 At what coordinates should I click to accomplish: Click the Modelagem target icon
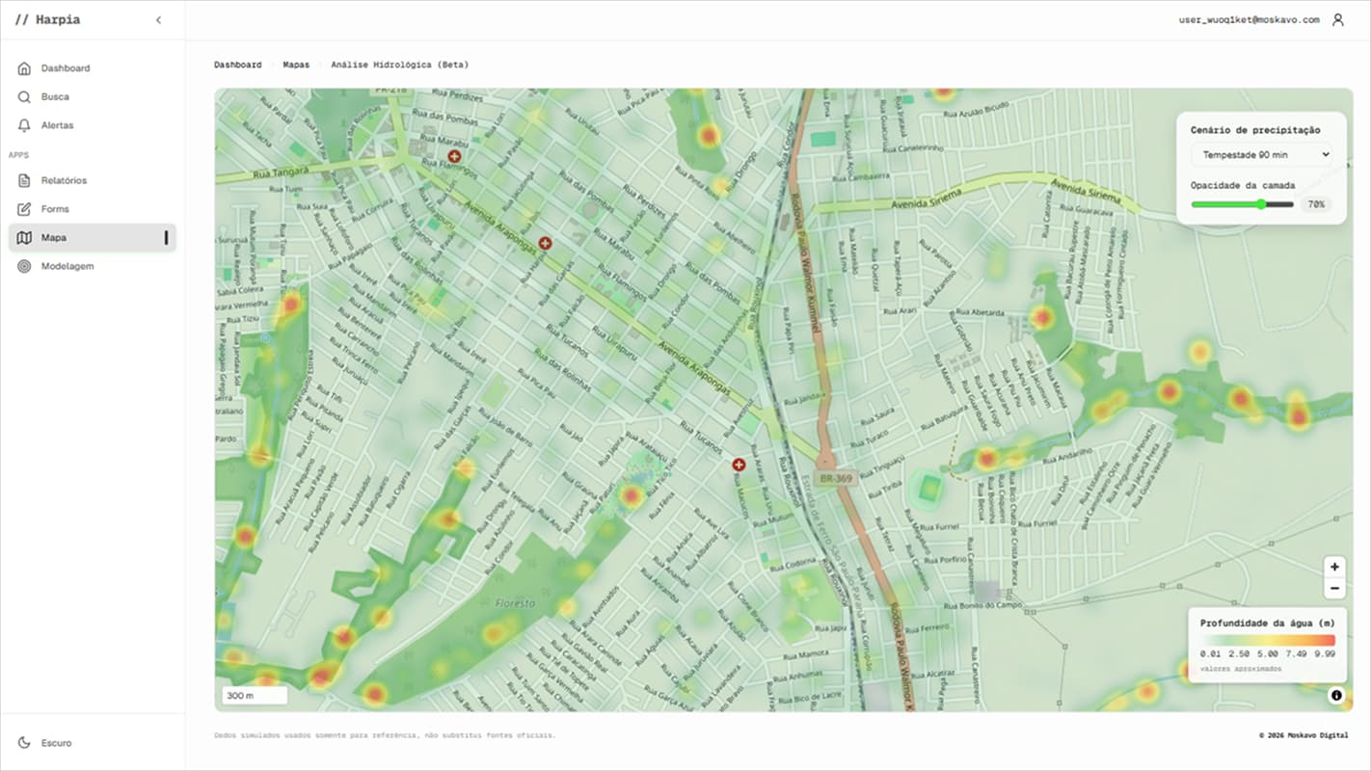pos(24,266)
